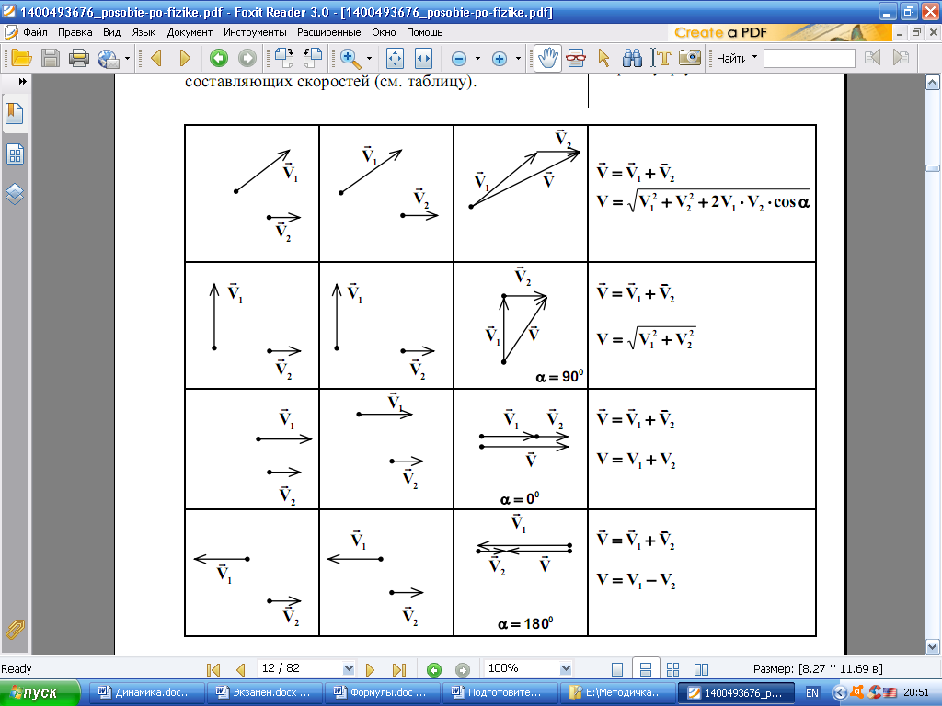Image resolution: width=942 pixels, height=706 pixels.
Task: Go to the previous page with the yellow left arrow
Action: coord(156,58)
